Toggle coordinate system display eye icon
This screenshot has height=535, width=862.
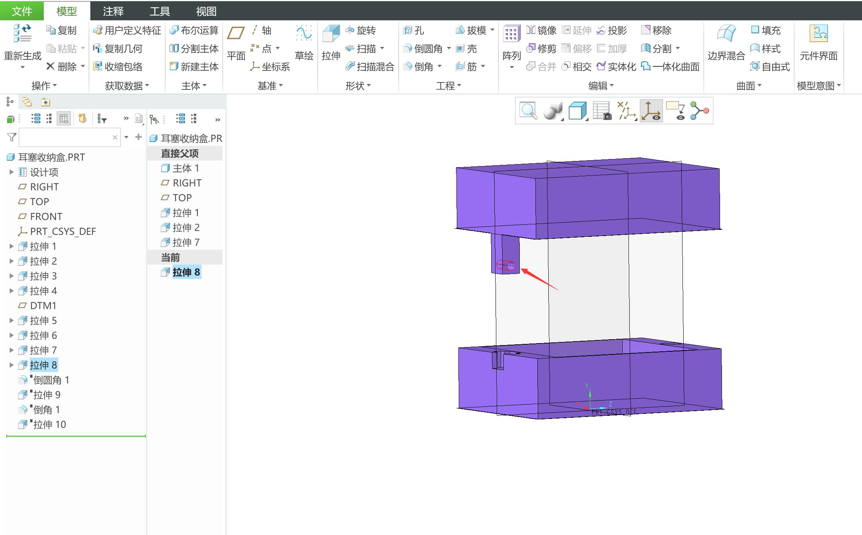coord(651,111)
